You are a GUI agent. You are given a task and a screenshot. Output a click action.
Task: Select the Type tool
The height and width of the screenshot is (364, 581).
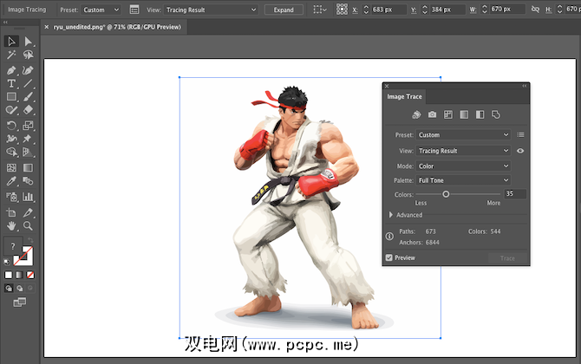tap(11, 83)
